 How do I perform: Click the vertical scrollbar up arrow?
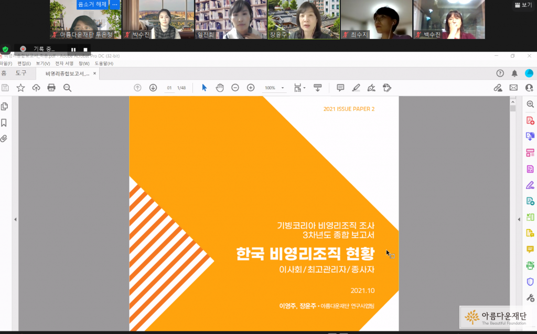513,102
